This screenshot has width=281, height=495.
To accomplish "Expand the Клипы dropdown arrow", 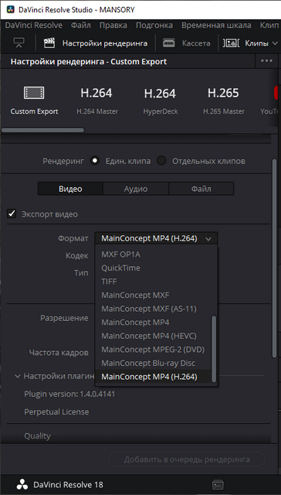I will [274, 43].
